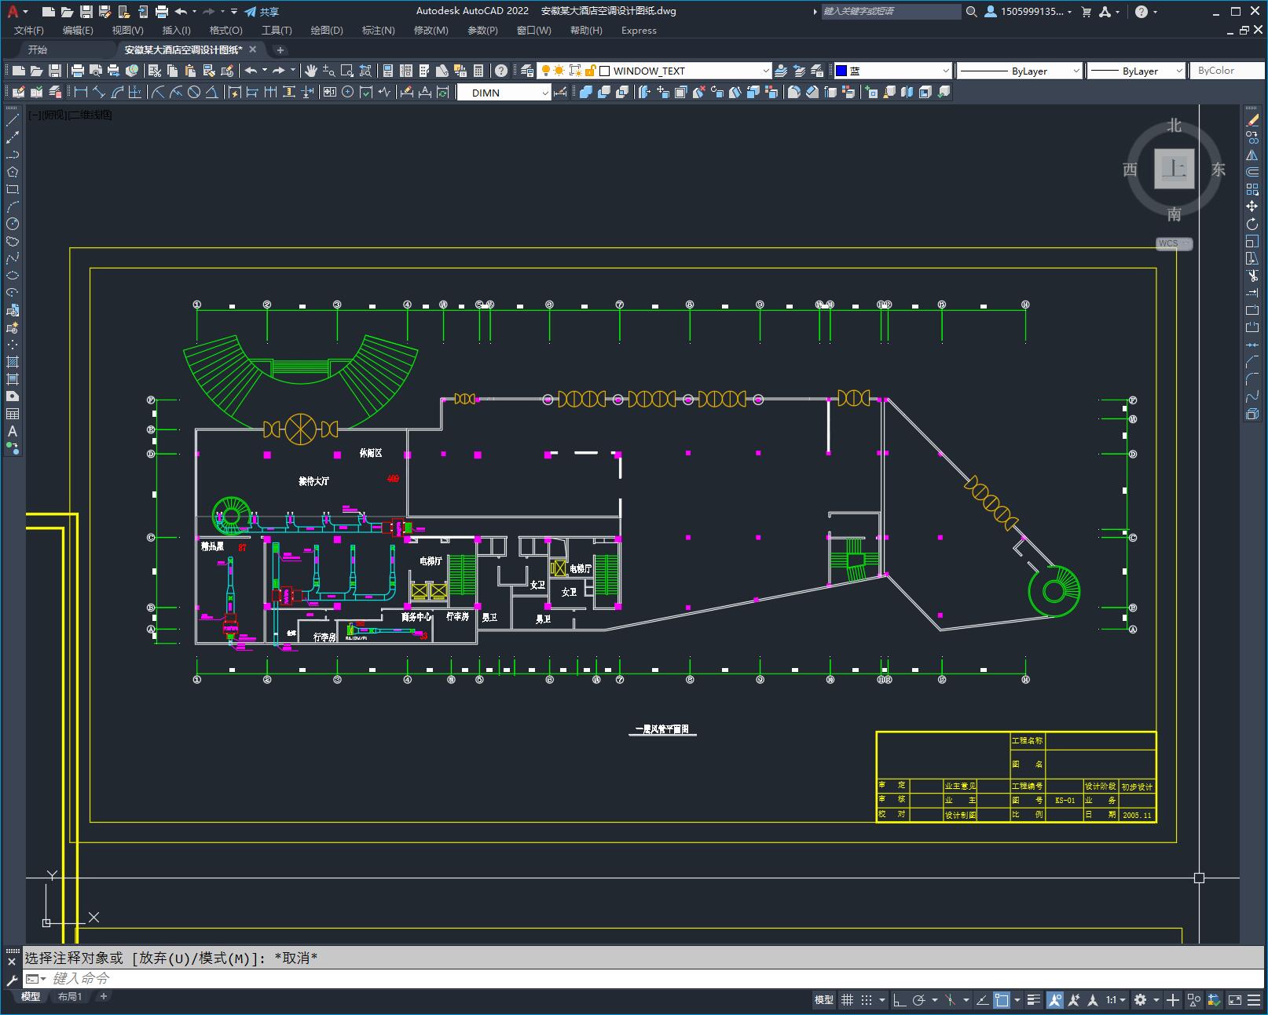Click the Match Properties icon
The height and width of the screenshot is (1015, 1268).
[209, 71]
